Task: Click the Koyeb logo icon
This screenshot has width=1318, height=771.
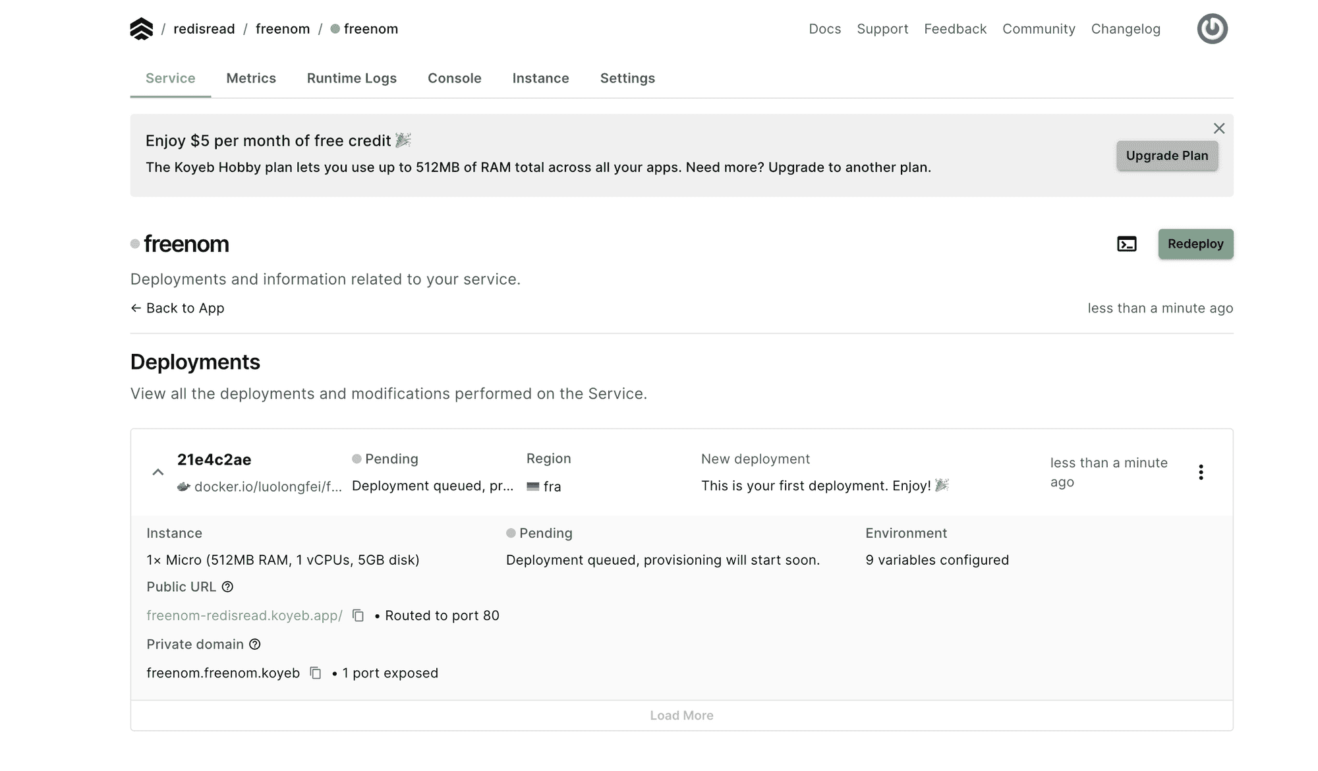Action: 141,29
